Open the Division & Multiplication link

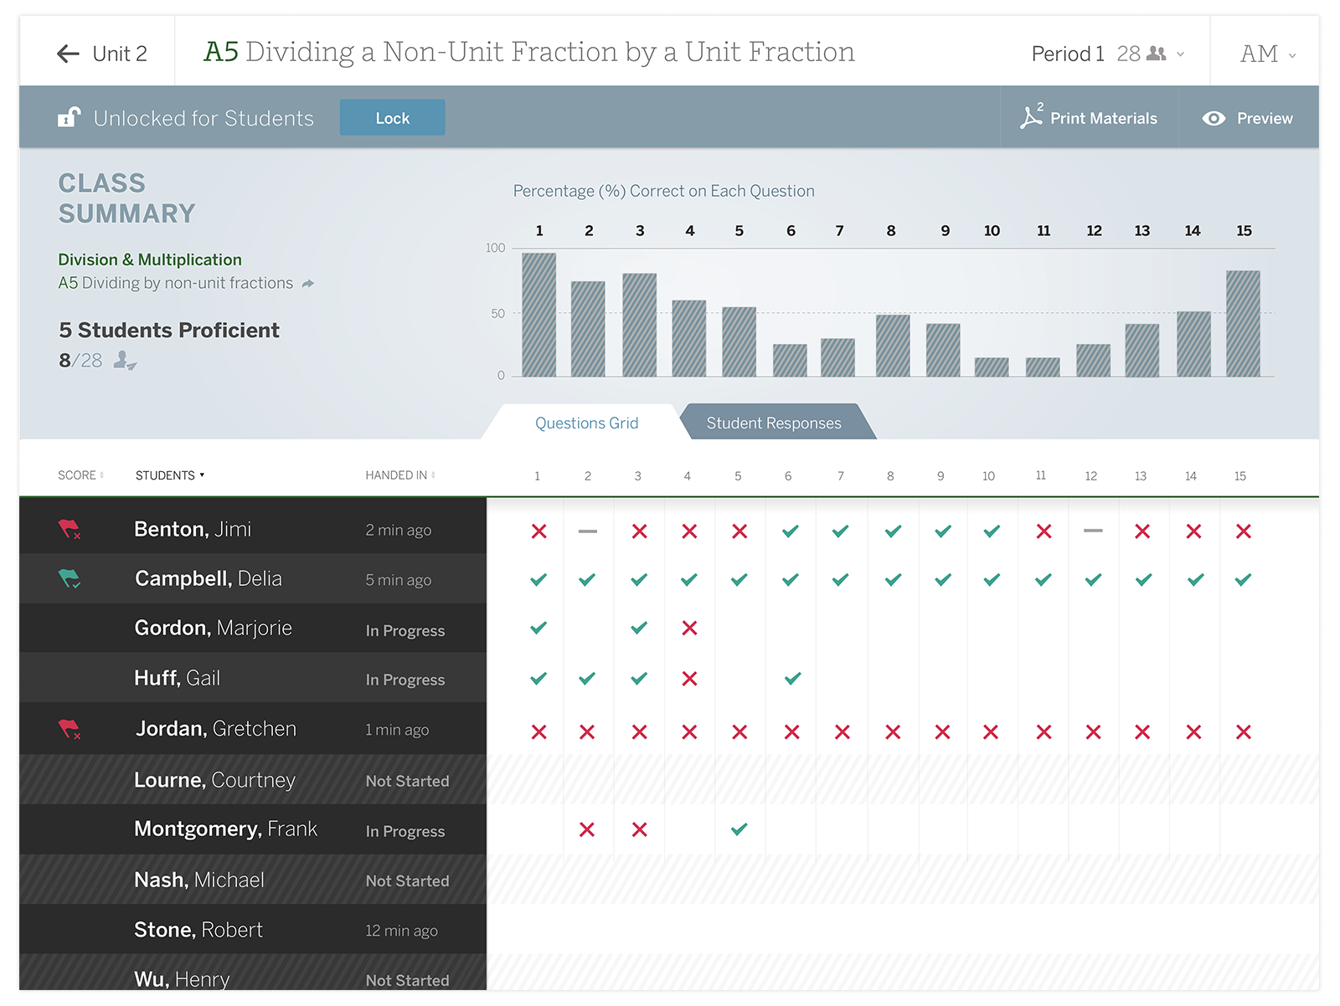(150, 259)
